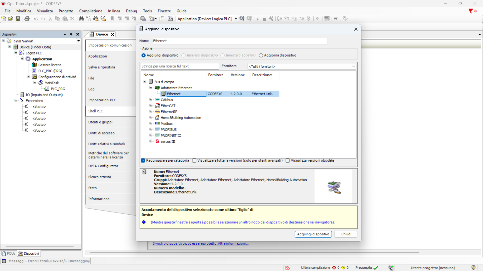Click the red notification filter icon
483x271 pixels.
tap(471, 11)
